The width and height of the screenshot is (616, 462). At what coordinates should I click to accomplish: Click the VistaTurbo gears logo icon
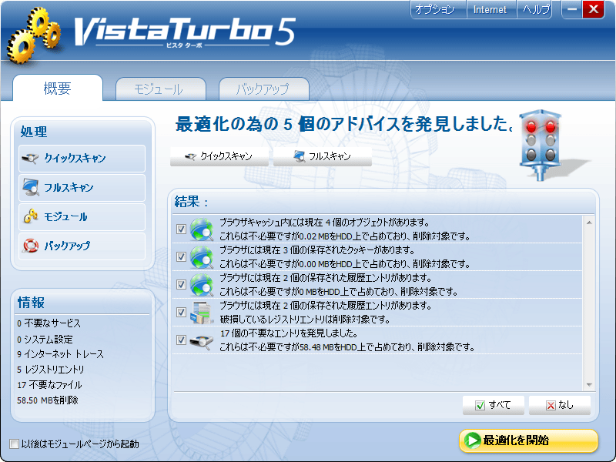[34, 35]
